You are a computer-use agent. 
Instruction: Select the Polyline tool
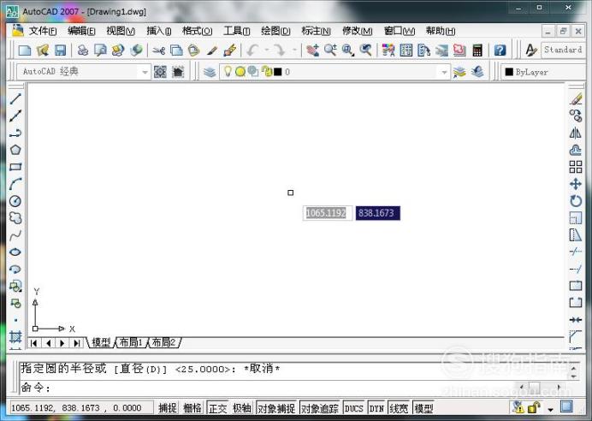[15, 133]
